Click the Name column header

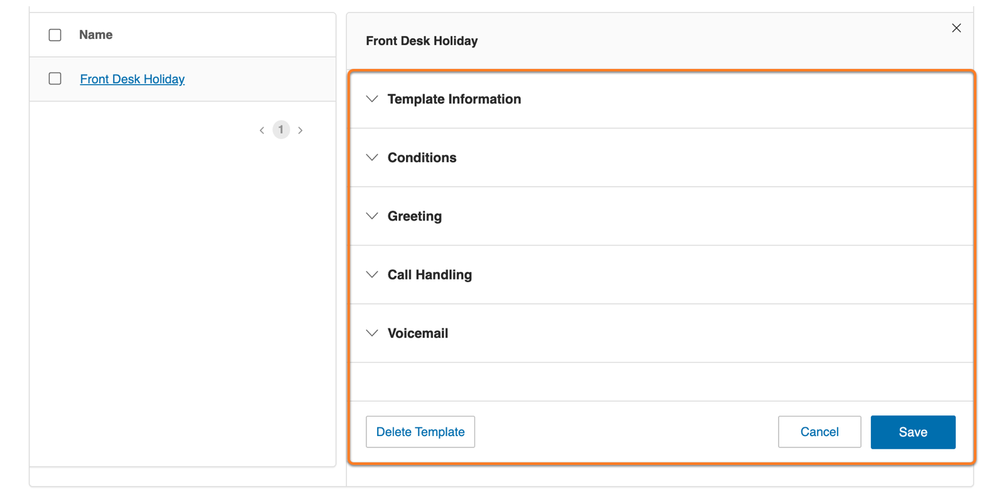pyautogui.click(x=96, y=35)
